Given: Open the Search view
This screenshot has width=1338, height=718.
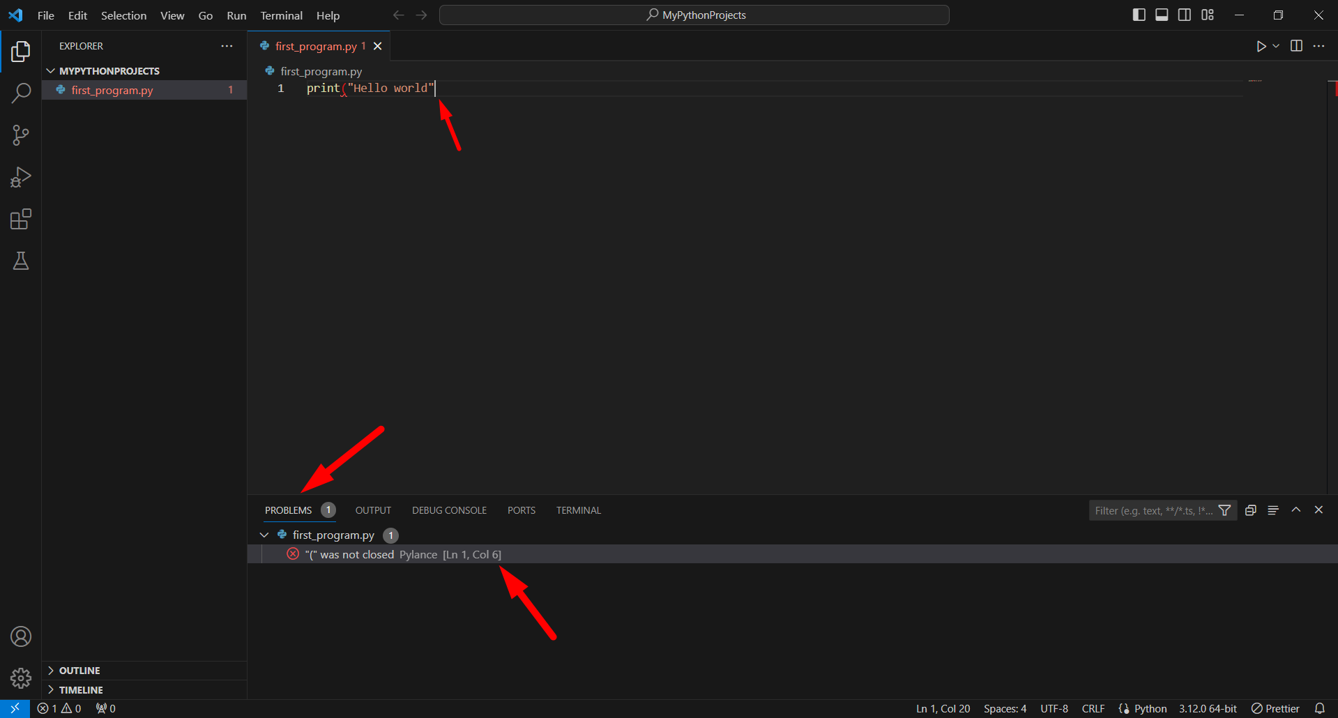Looking at the screenshot, I should point(20,93).
